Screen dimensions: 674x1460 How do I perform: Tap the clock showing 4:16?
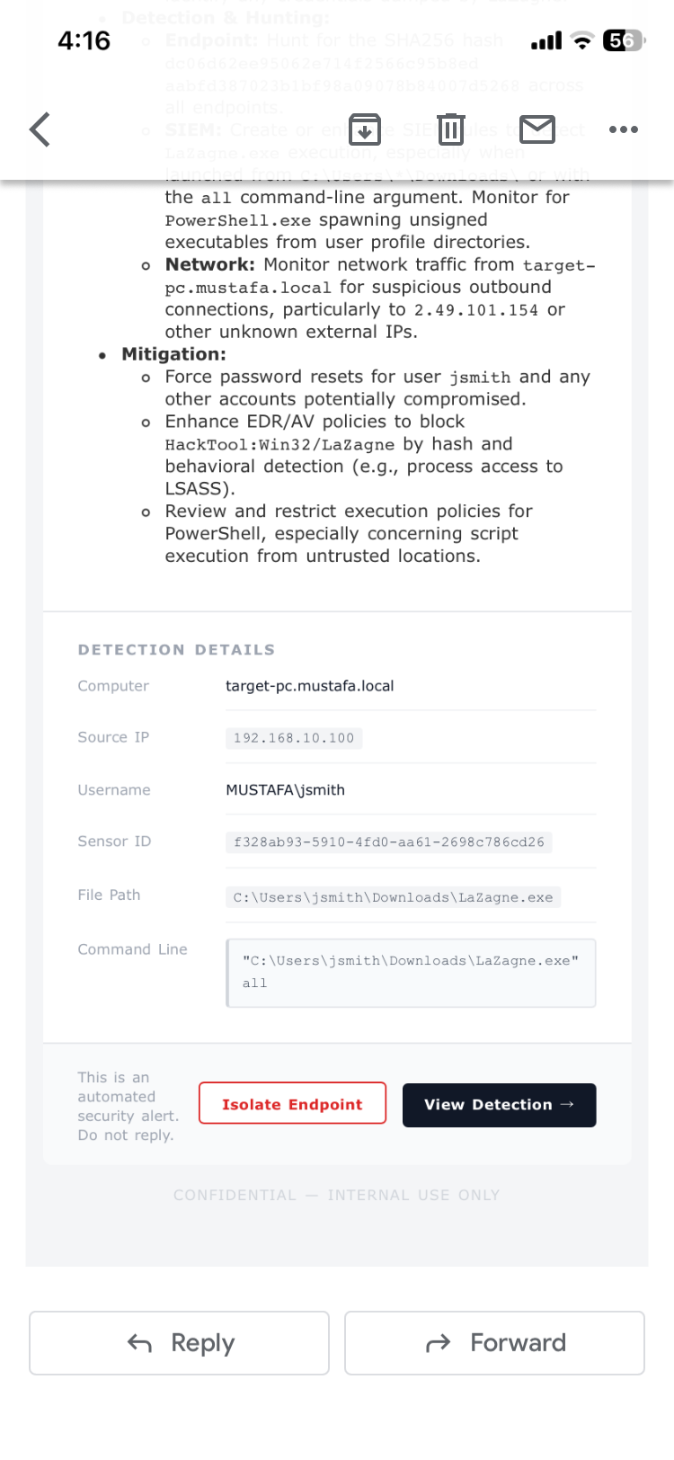84,40
